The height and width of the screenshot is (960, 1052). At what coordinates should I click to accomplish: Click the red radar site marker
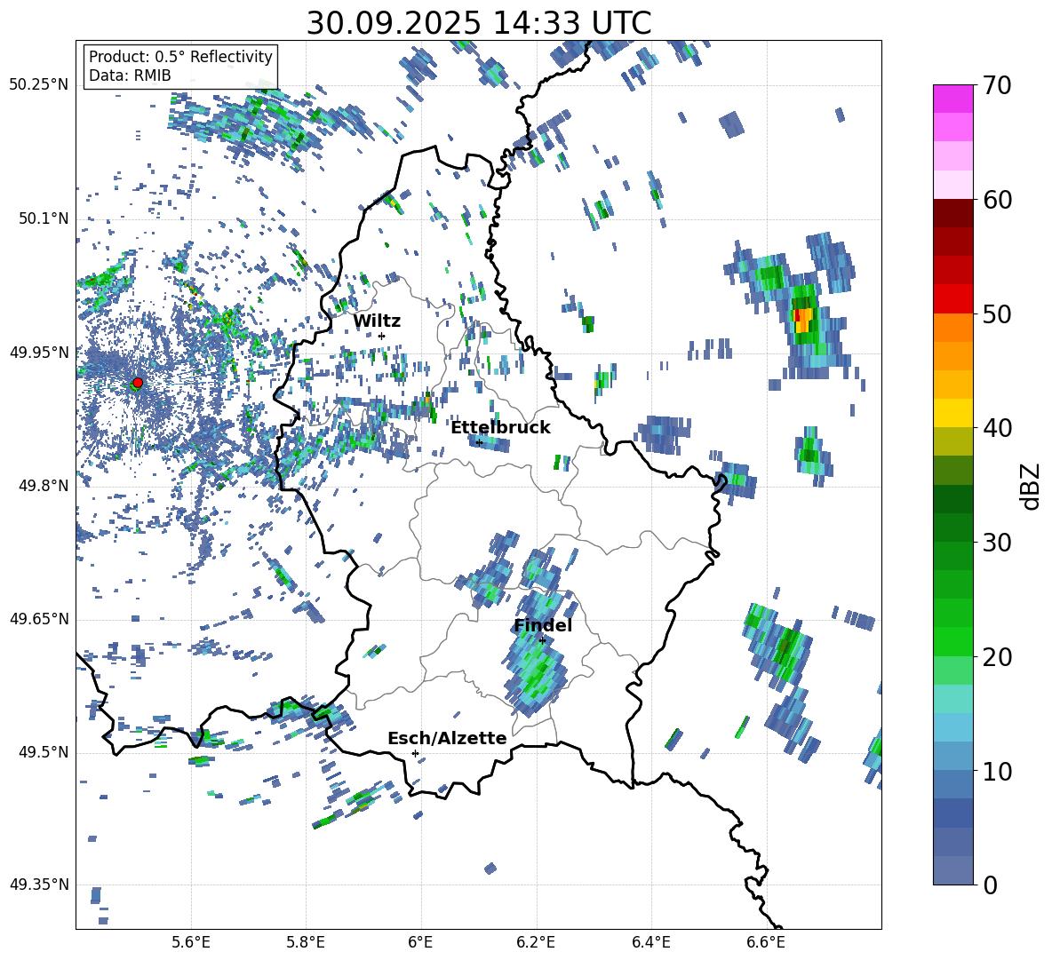(x=138, y=383)
